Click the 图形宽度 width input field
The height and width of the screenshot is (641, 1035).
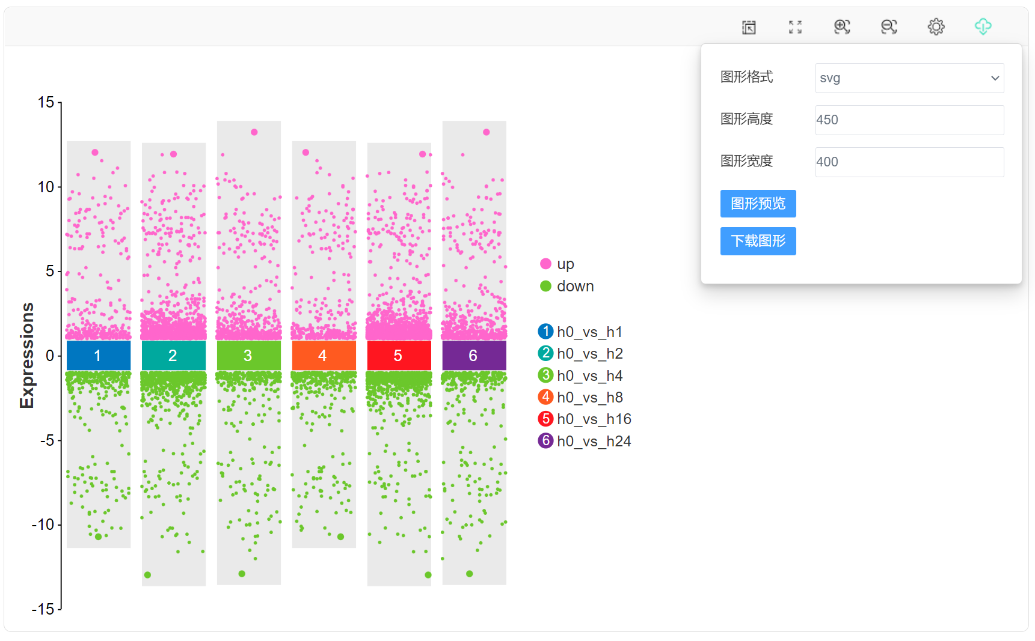pos(909,162)
